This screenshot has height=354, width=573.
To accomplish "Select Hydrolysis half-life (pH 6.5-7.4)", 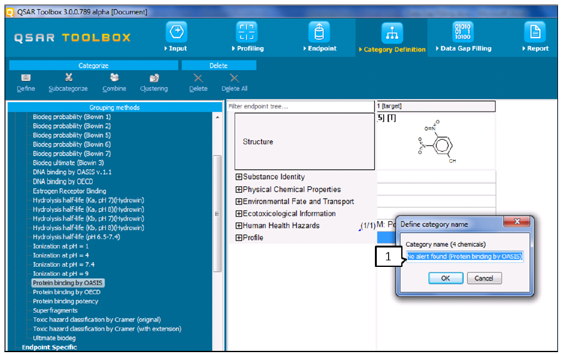I will pos(76,237).
